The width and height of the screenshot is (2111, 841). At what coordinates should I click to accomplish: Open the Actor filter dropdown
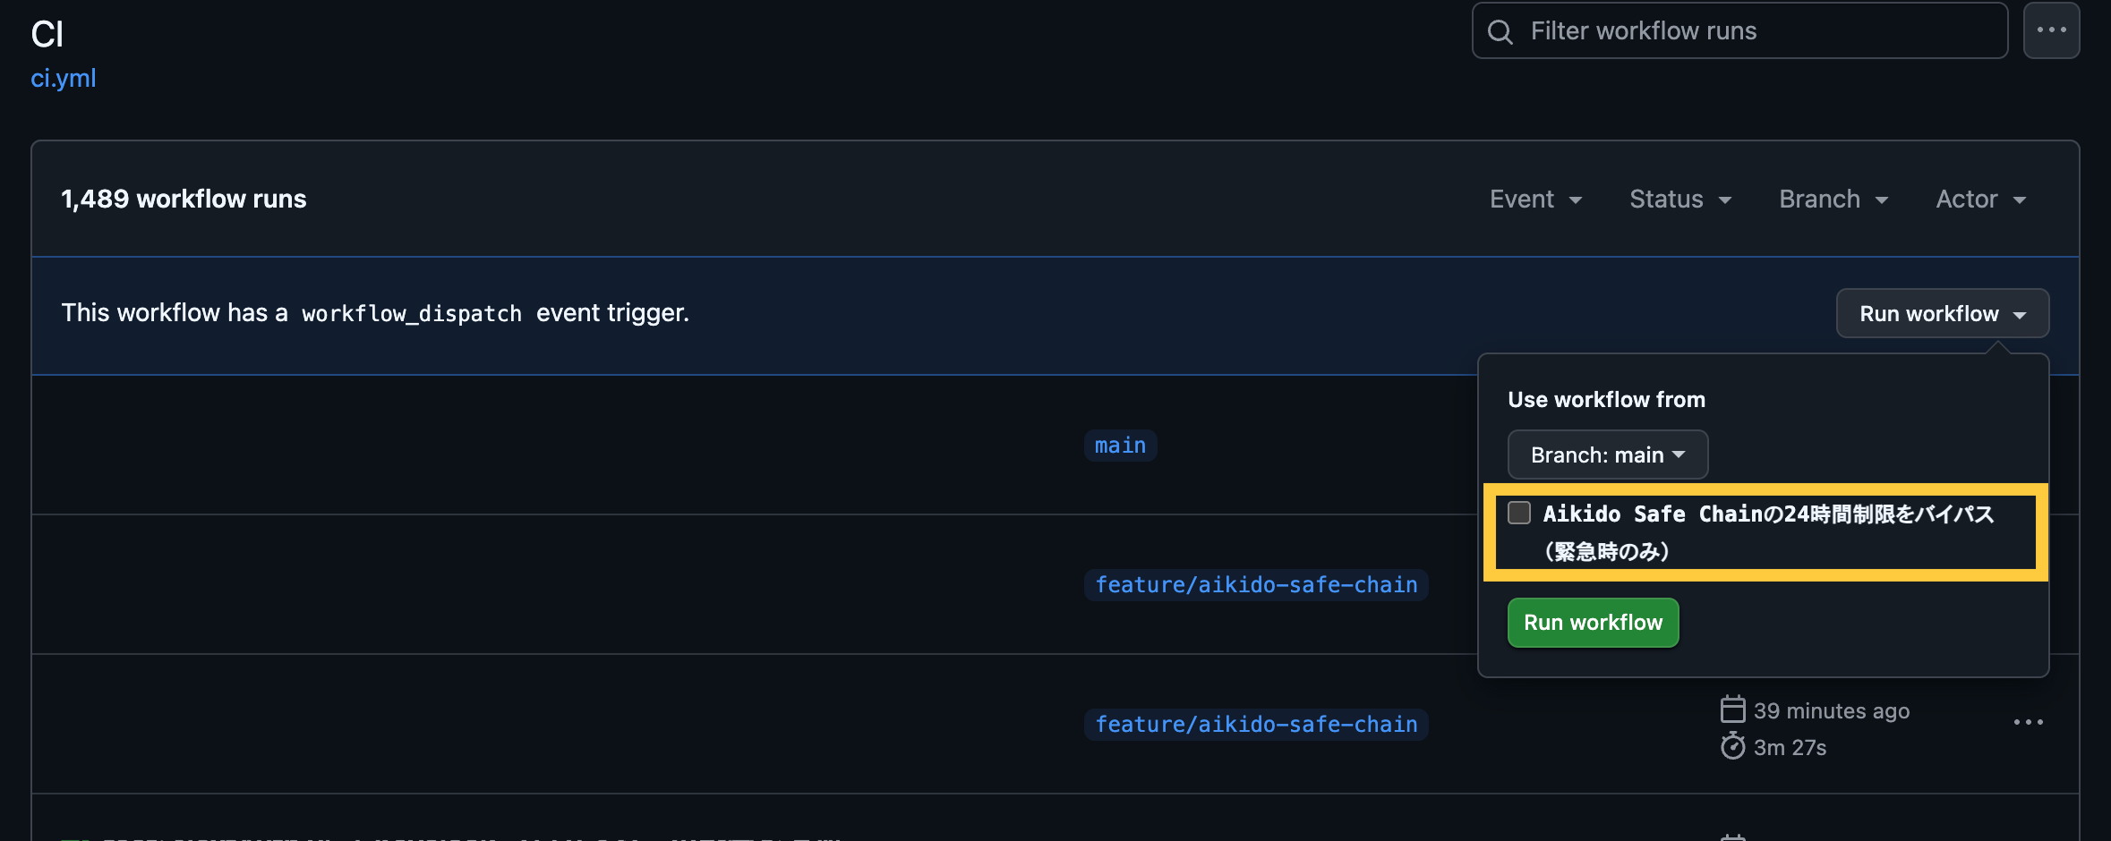click(x=1979, y=200)
